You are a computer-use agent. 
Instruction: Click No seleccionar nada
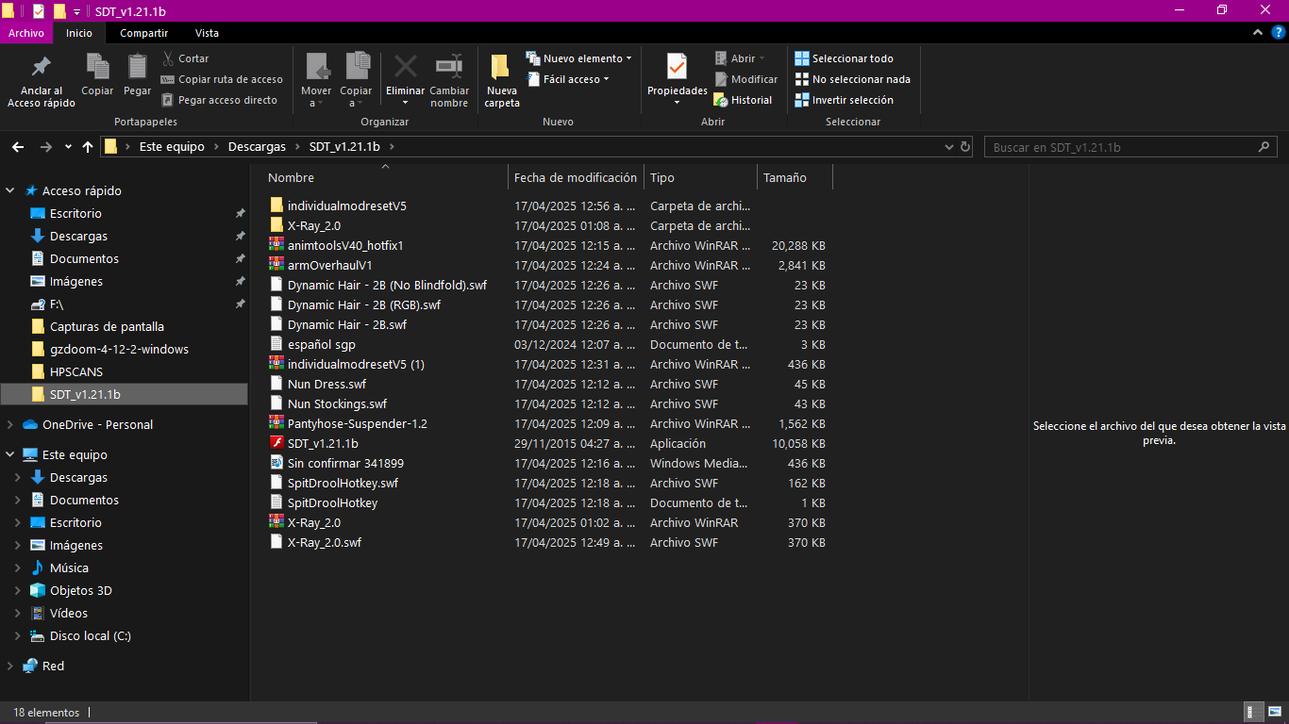pyautogui.click(x=852, y=79)
